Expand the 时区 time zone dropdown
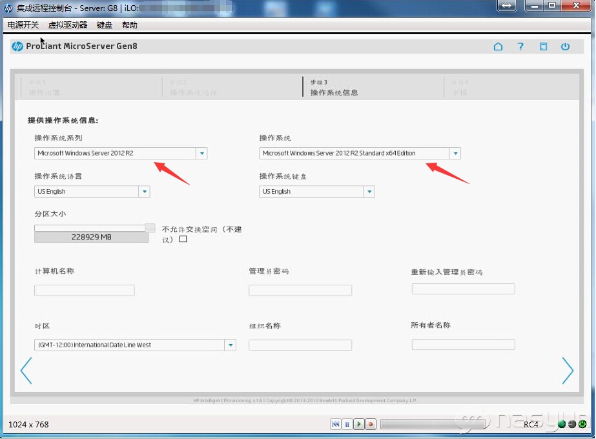596x439 pixels. [x=231, y=345]
